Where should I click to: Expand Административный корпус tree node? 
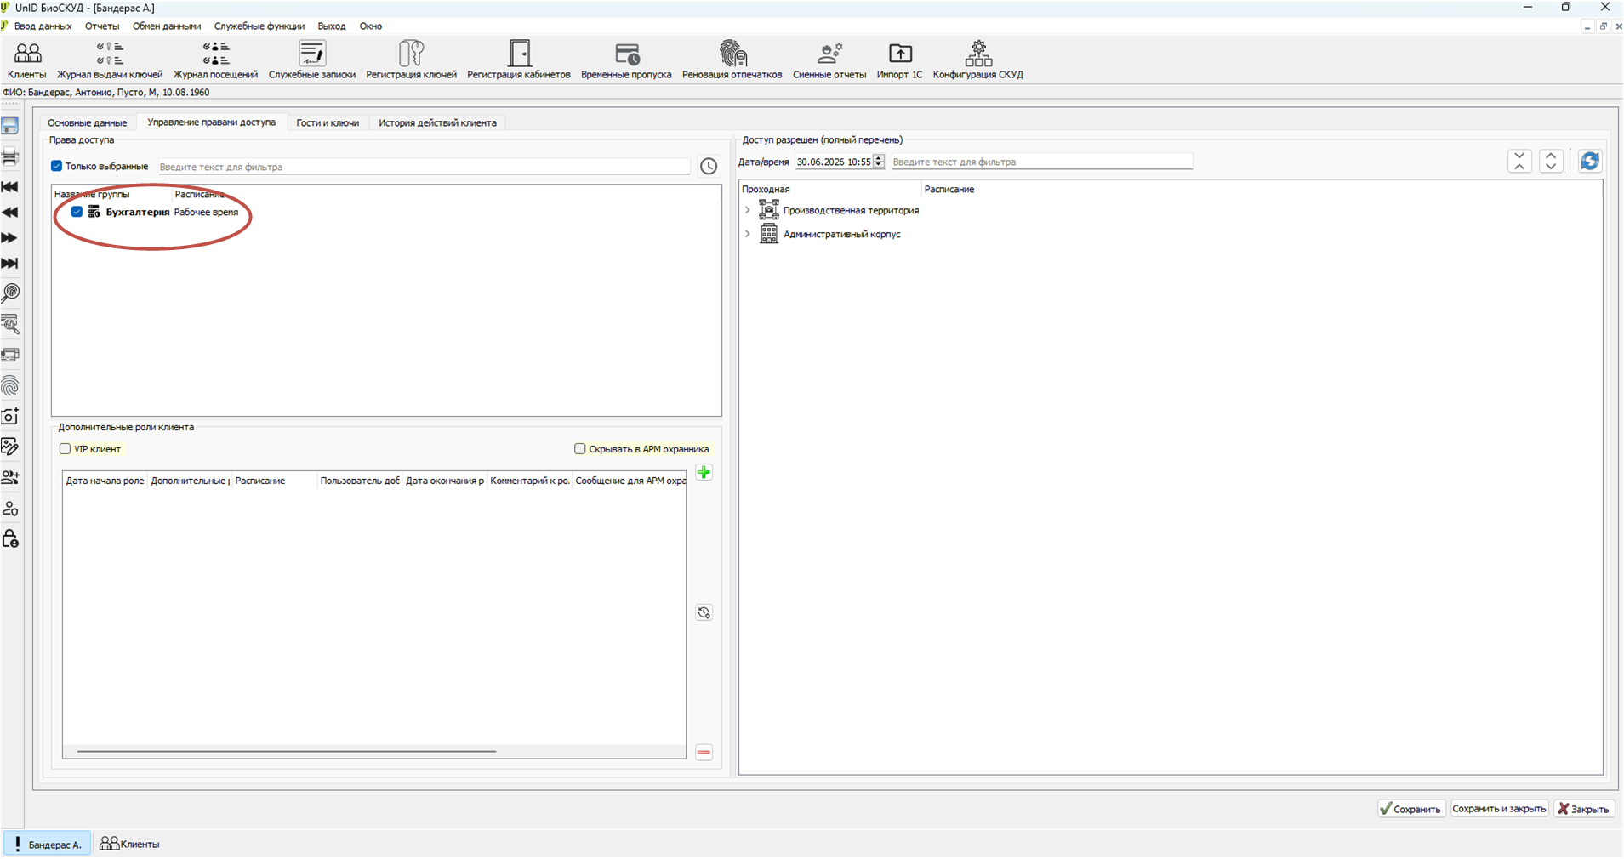[748, 234]
